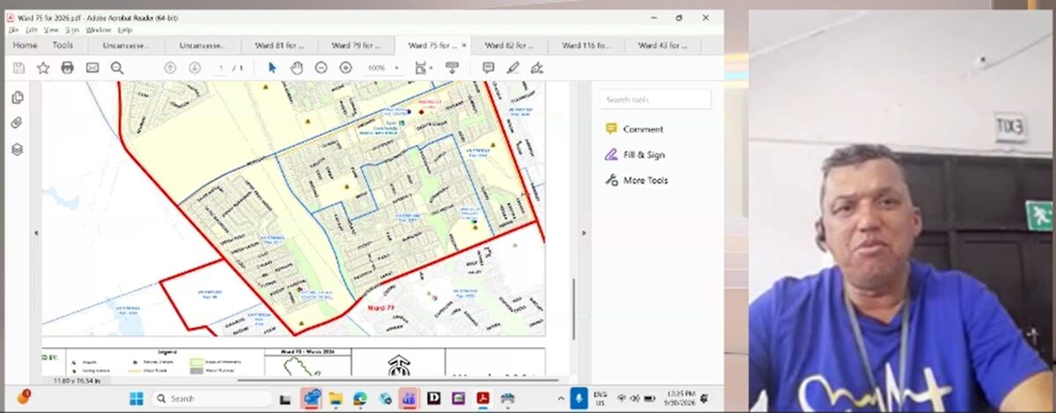Image resolution: width=1056 pixels, height=413 pixels.
Task: Switch to the Ward 79 document tab
Action: coord(356,45)
